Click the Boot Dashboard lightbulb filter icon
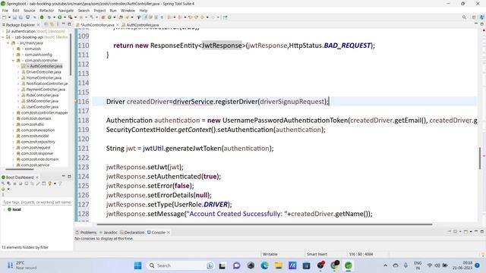Image resolution: width=486 pixels, height=273 pixels. 49,184
